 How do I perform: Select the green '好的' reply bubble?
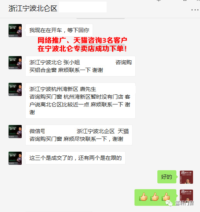click(167, 177)
